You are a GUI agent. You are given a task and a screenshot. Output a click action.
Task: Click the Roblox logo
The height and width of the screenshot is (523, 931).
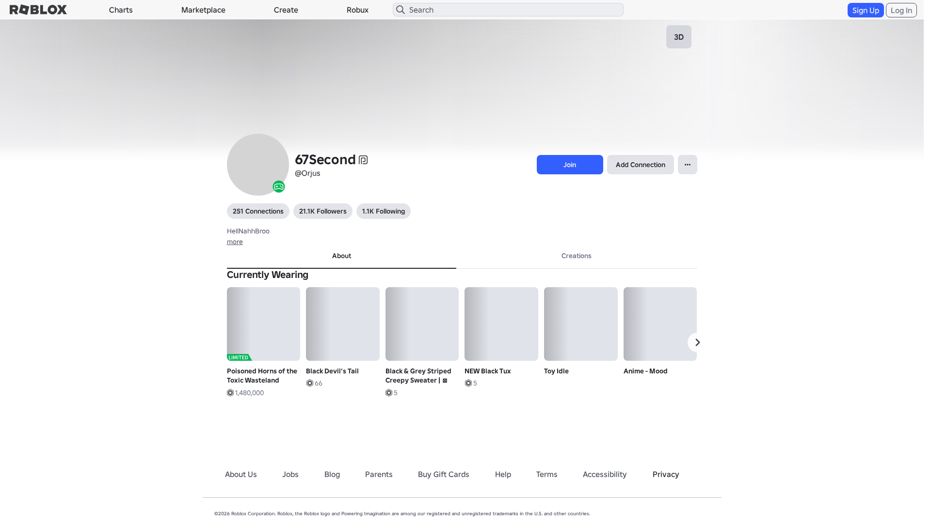tap(38, 10)
